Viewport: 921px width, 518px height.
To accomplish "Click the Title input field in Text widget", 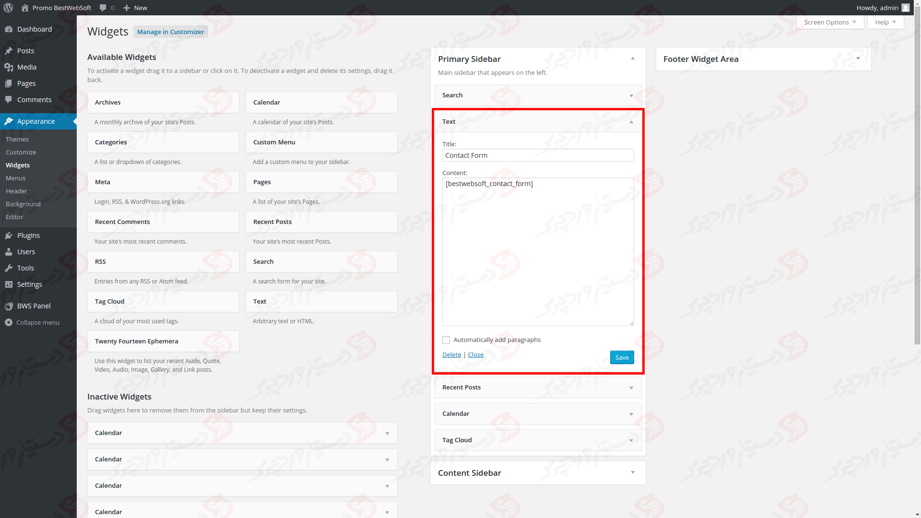I will (538, 155).
